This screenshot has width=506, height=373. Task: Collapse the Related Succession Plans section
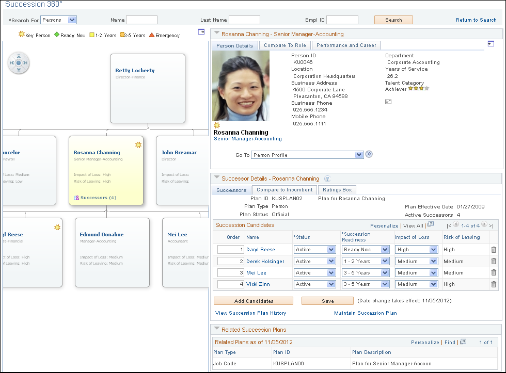[217, 328]
